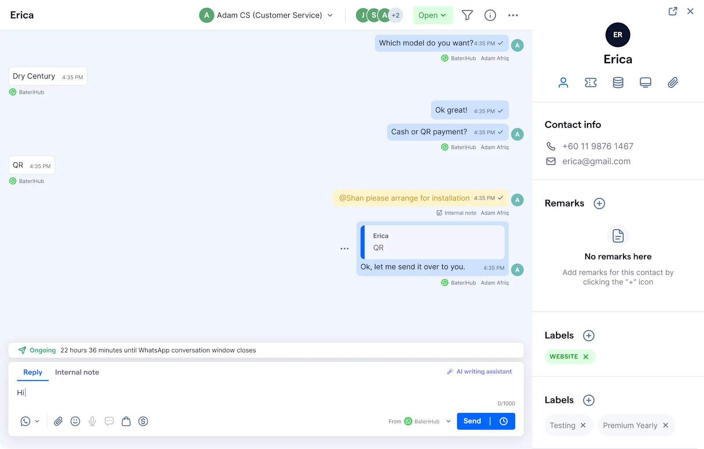Screen dimensions: 704x449
Task: Open the conversation info icon
Action: click(x=490, y=15)
